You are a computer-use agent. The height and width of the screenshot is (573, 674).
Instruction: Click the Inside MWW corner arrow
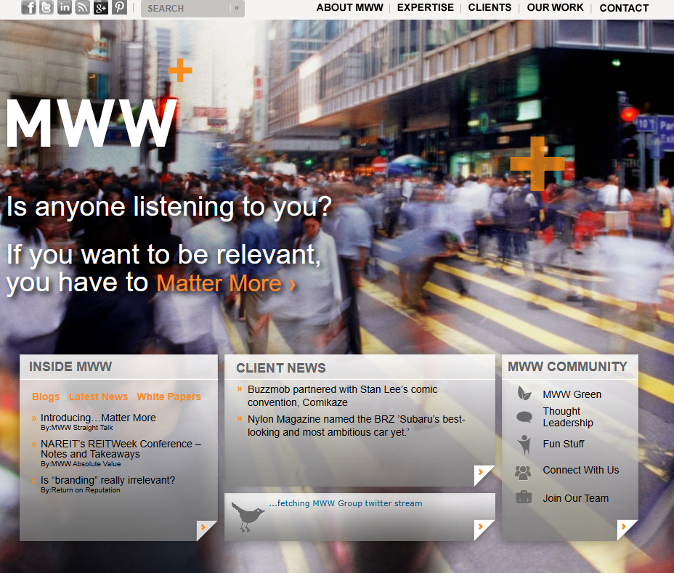coord(206,530)
